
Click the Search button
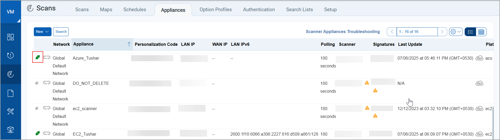(61, 32)
